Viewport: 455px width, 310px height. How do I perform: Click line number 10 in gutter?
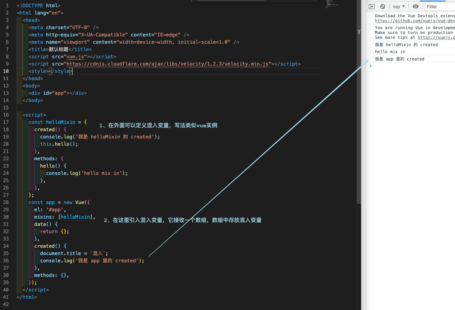click(6, 71)
